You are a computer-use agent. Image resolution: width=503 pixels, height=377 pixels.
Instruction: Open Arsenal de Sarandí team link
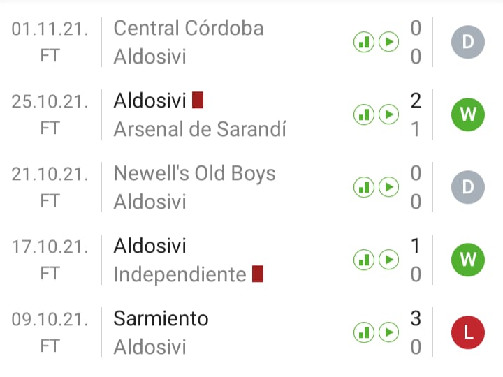[201, 129]
